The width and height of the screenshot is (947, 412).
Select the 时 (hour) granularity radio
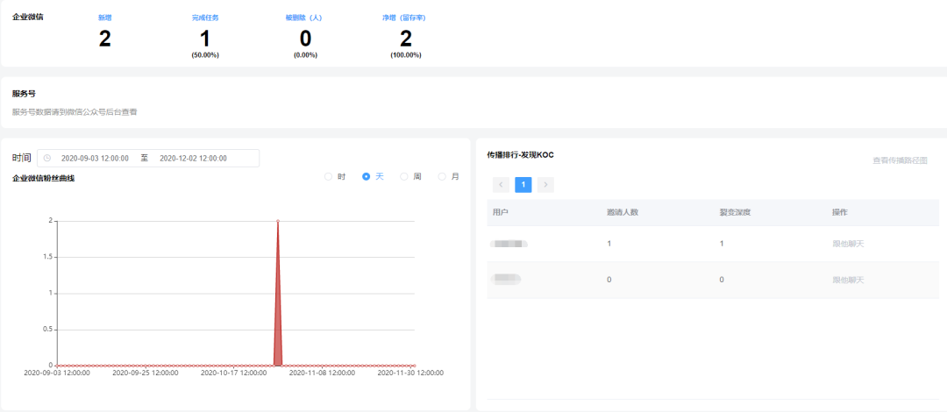pyautogui.click(x=329, y=176)
